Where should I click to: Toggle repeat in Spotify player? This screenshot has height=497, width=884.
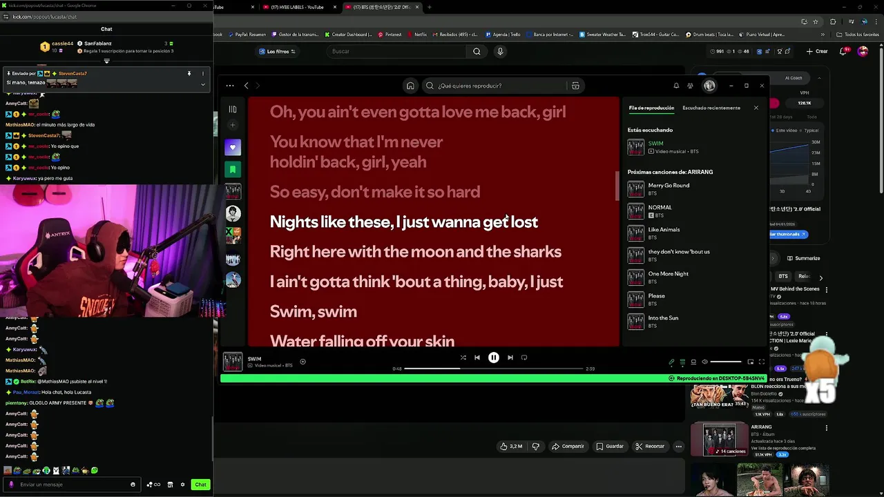coord(524,358)
